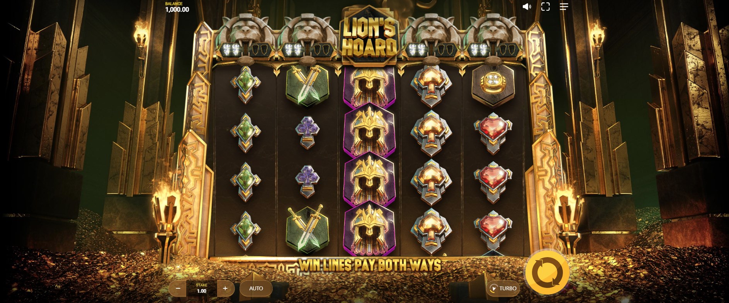
Task: Increase stake with the plus button
Action: click(225, 288)
